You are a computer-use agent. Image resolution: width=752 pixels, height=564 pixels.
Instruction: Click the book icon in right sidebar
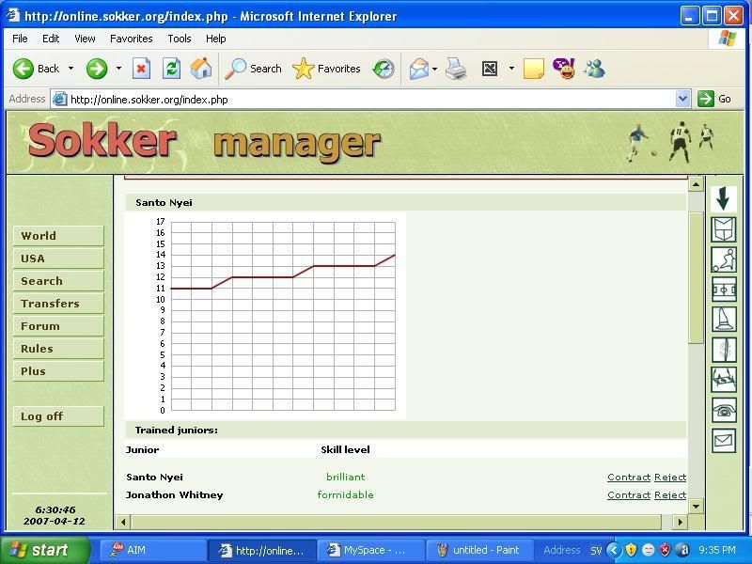[x=723, y=229]
